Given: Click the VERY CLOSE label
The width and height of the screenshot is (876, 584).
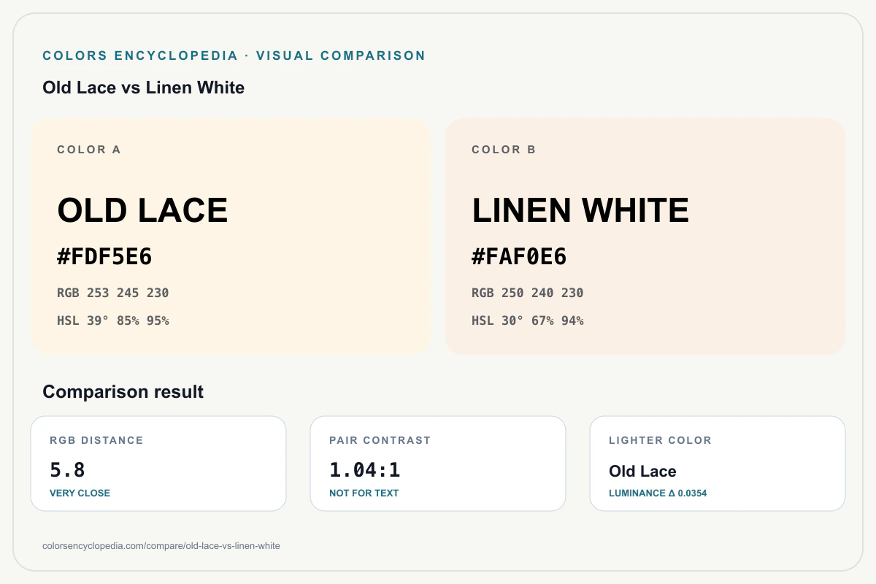Looking at the screenshot, I should coord(80,493).
